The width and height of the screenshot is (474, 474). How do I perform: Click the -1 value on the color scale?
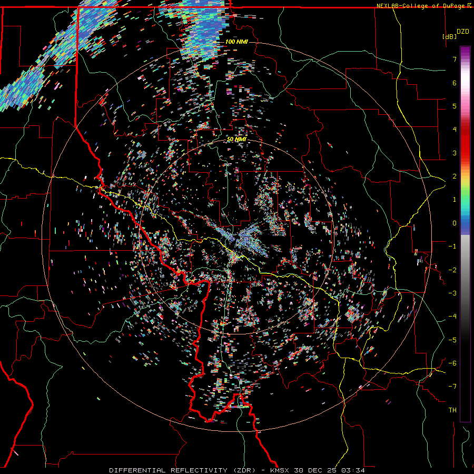(452, 246)
